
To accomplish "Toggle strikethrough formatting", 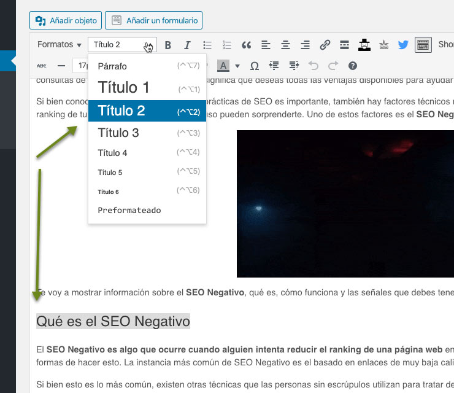I will (x=41, y=66).
